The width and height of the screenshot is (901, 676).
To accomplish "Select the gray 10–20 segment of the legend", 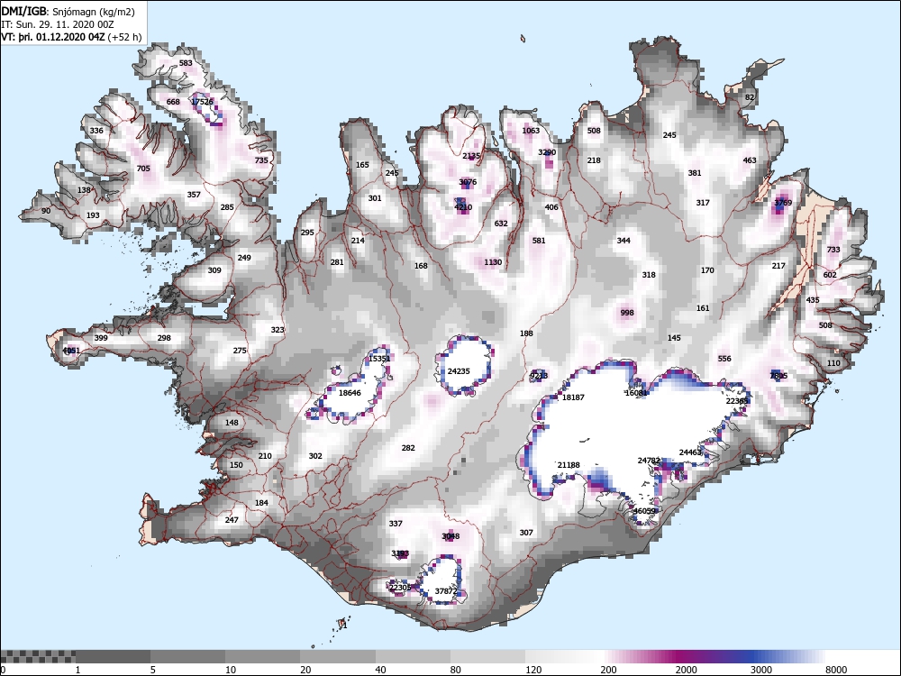I will click(262, 656).
